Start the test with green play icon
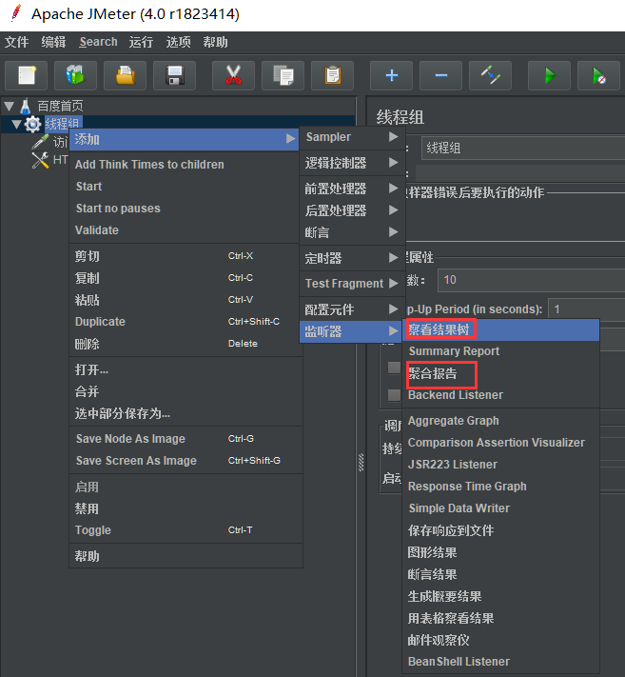Image resolution: width=625 pixels, height=677 pixels. [x=550, y=75]
